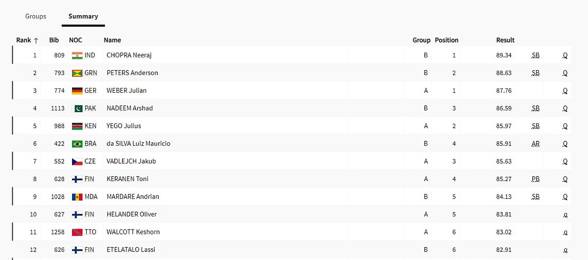Click the Germany flag icon
Viewport: 588px width, 260px height.
pos(77,91)
